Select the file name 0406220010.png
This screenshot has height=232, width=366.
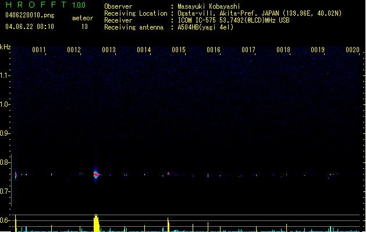coord(30,15)
